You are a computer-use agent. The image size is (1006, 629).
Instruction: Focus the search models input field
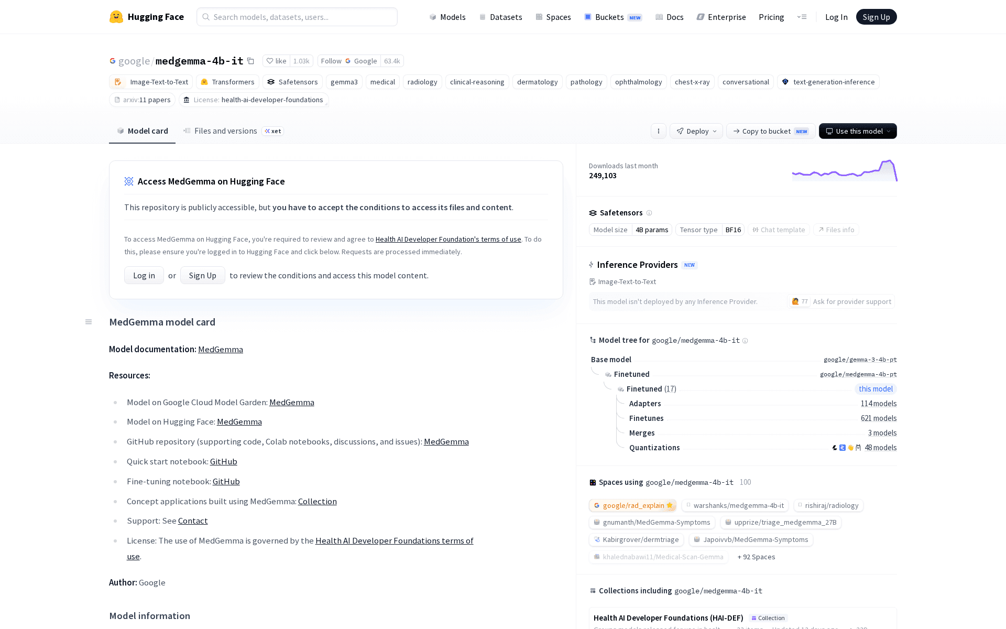[297, 17]
